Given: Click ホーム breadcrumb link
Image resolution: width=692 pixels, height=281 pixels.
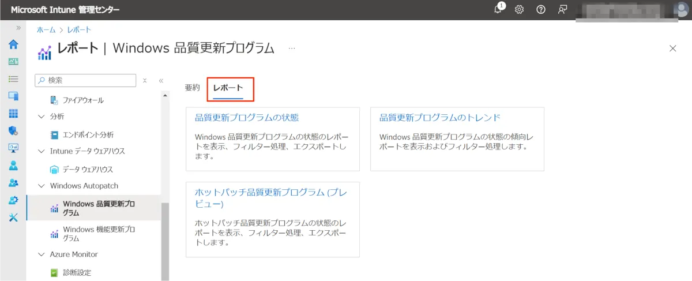Looking at the screenshot, I should [46, 30].
